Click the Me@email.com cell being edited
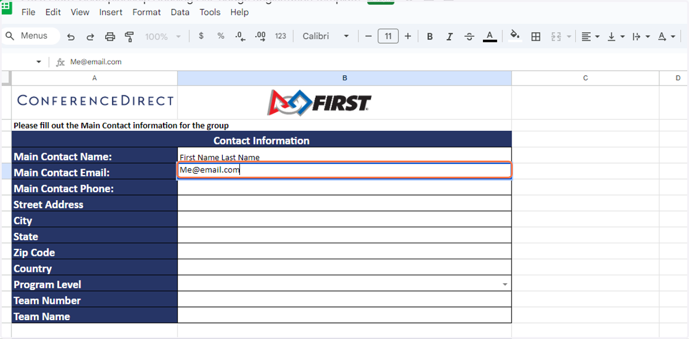 344,170
